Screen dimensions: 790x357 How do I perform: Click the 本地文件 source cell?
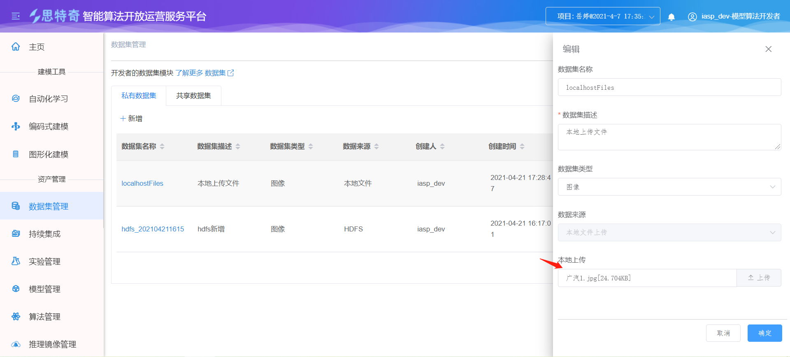click(x=358, y=183)
